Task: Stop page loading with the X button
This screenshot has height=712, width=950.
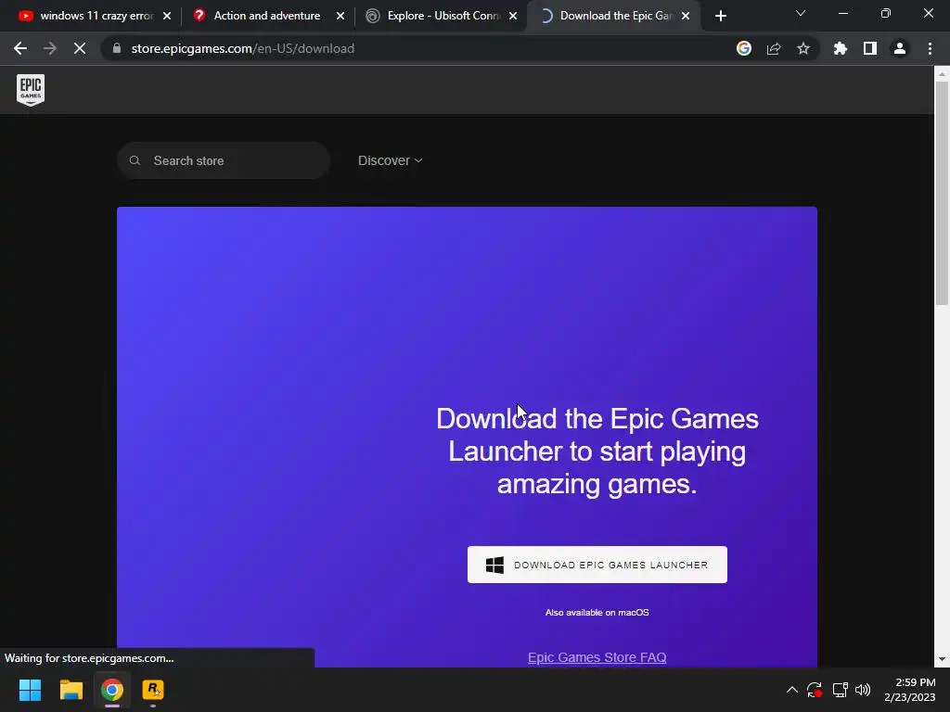Action: coord(80,48)
